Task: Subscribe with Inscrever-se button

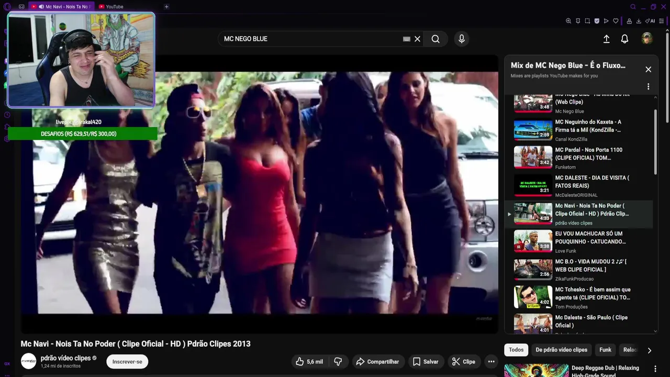Action: point(127,361)
